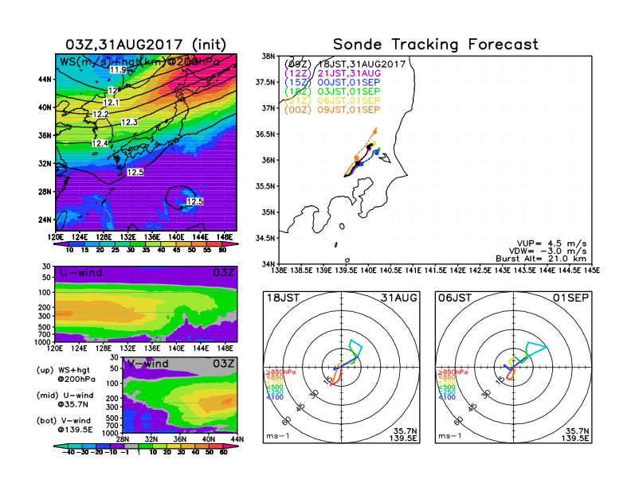Image resolution: width=631 pixels, height=487 pixels.
Task: Click '≥850hPa' legend in the 18JST hodograph
Action: click(x=280, y=372)
